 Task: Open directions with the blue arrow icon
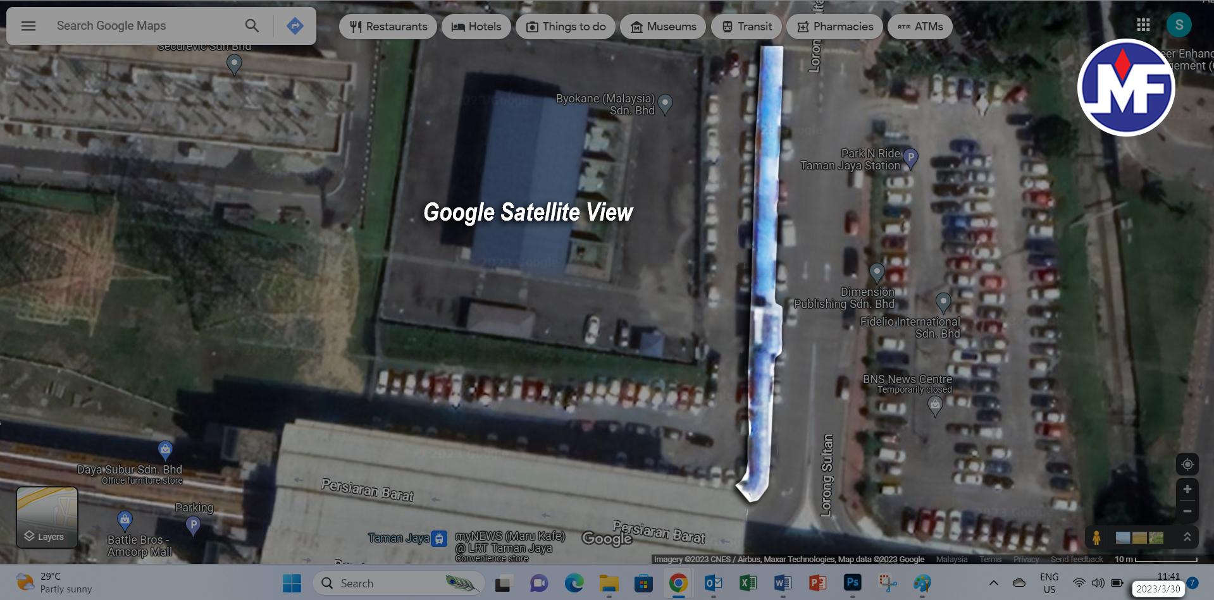point(295,26)
